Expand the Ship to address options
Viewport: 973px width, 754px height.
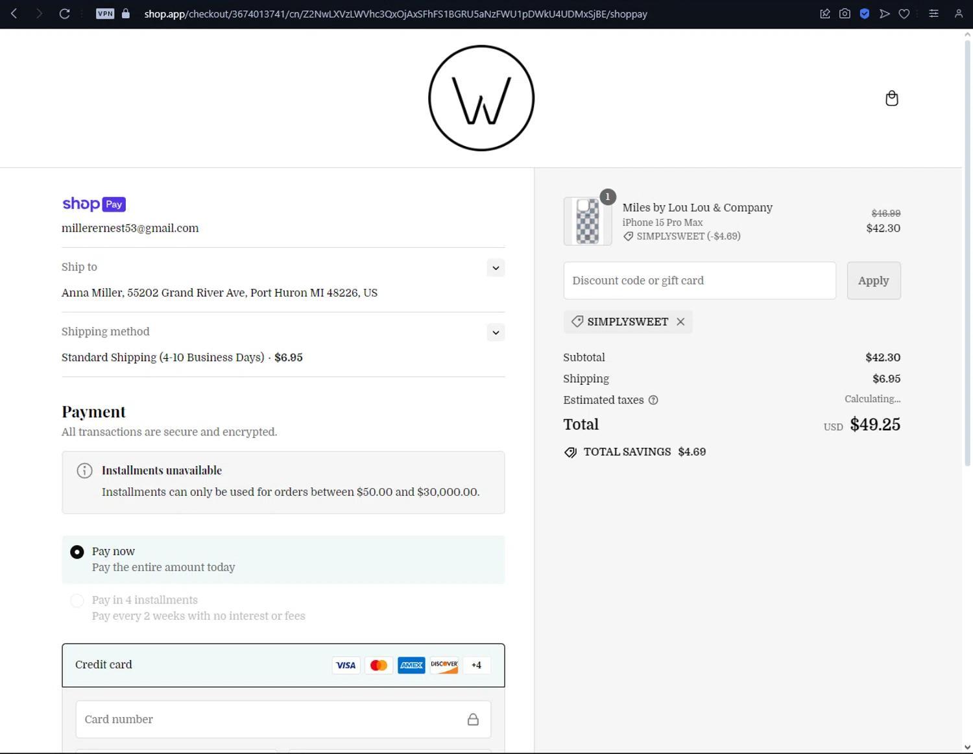pyautogui.click(x=496, y=268)
